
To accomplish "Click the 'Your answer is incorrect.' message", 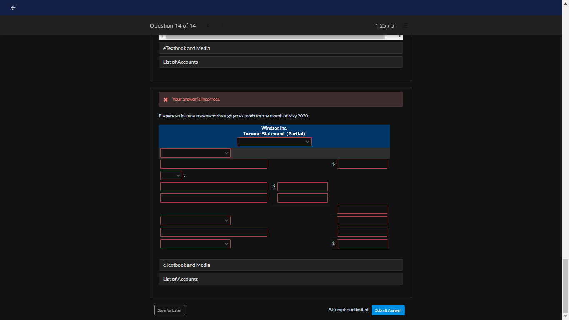I will pyautogui.click(x=196, y=99).
